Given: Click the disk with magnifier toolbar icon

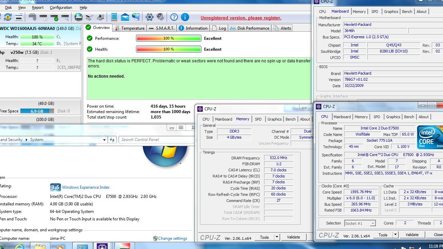Looking at the screenshot, I should pyautogui.click(x=65, y=17).
